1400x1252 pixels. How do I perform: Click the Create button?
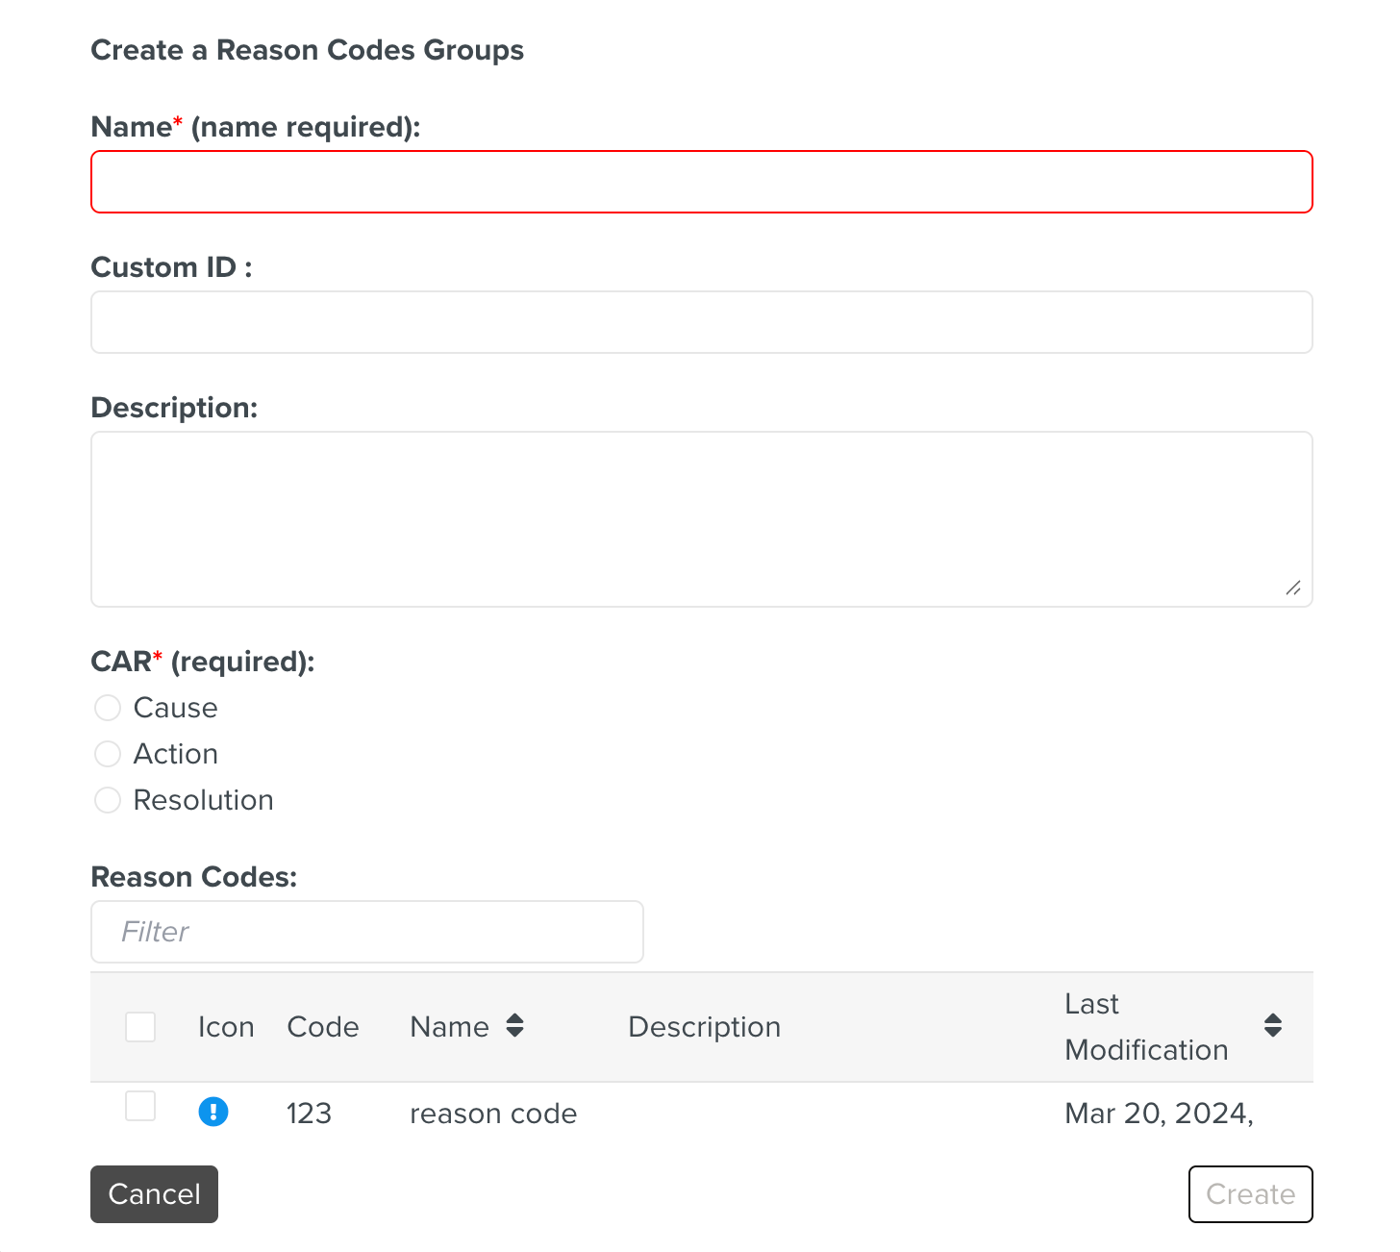click(1249, 1193)
